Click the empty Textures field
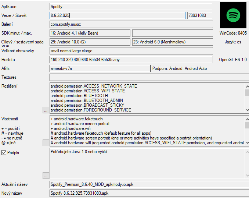The height and width of the screenshot is (198, 249). click(149, 77)
